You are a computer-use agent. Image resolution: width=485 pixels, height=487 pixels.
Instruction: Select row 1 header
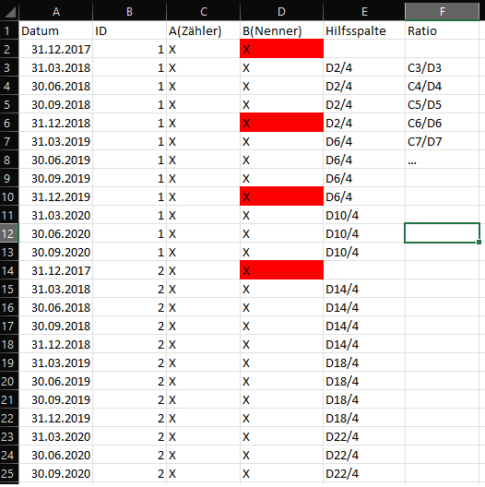tap(9, 30)
